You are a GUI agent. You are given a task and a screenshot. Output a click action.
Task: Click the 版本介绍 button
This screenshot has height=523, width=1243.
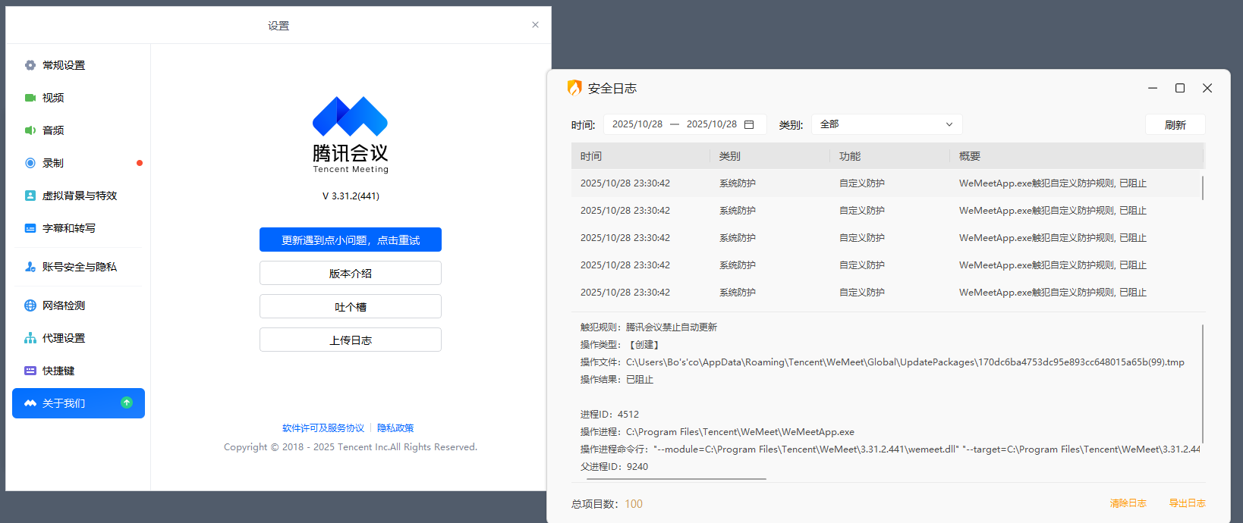(x=350, y=273)
